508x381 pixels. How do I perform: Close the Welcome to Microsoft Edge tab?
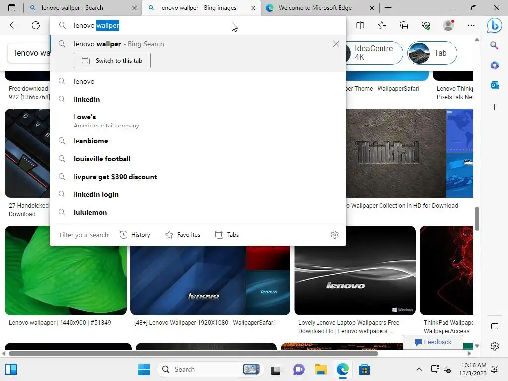click(x=372, y=8)
